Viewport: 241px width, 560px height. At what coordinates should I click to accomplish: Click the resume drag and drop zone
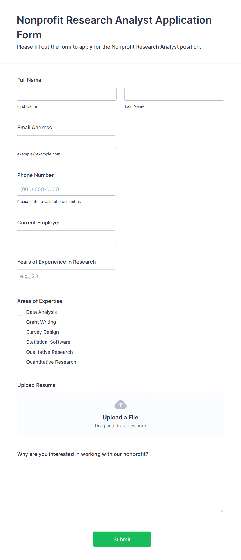(x=120, y=414)
